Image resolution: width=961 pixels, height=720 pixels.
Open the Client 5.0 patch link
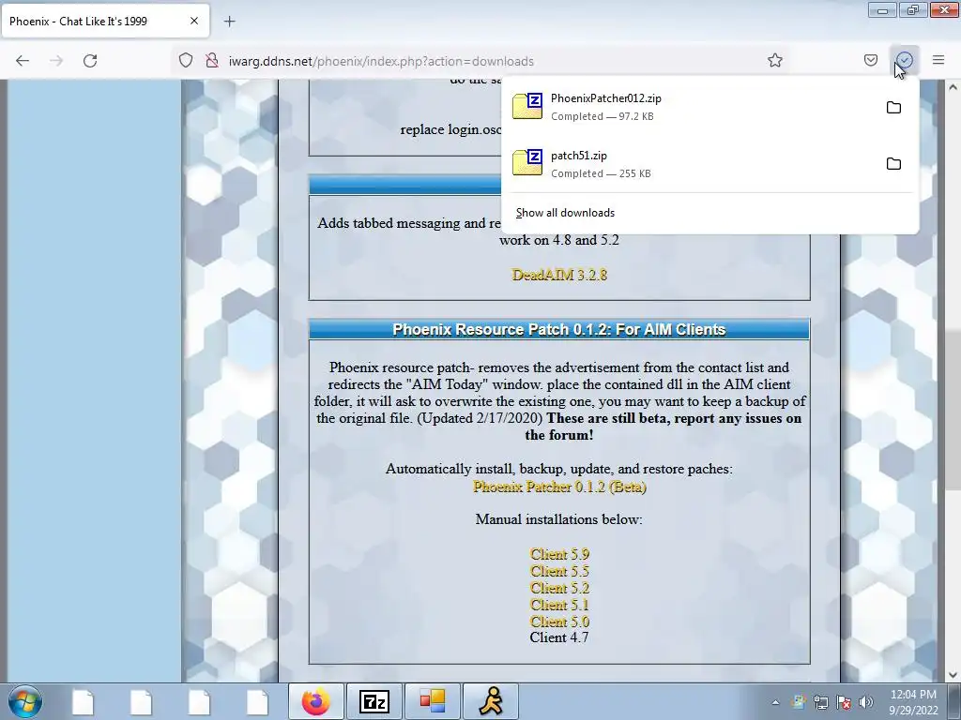(559, 622)
